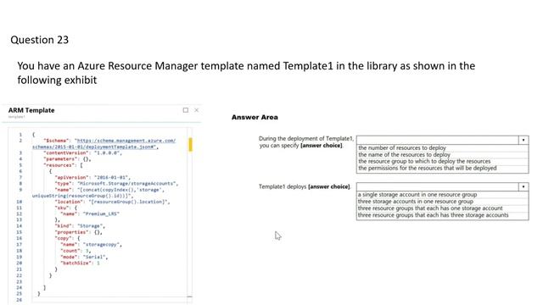
Task: Click the 'Answer Area' heading
Action: (255, 117)
